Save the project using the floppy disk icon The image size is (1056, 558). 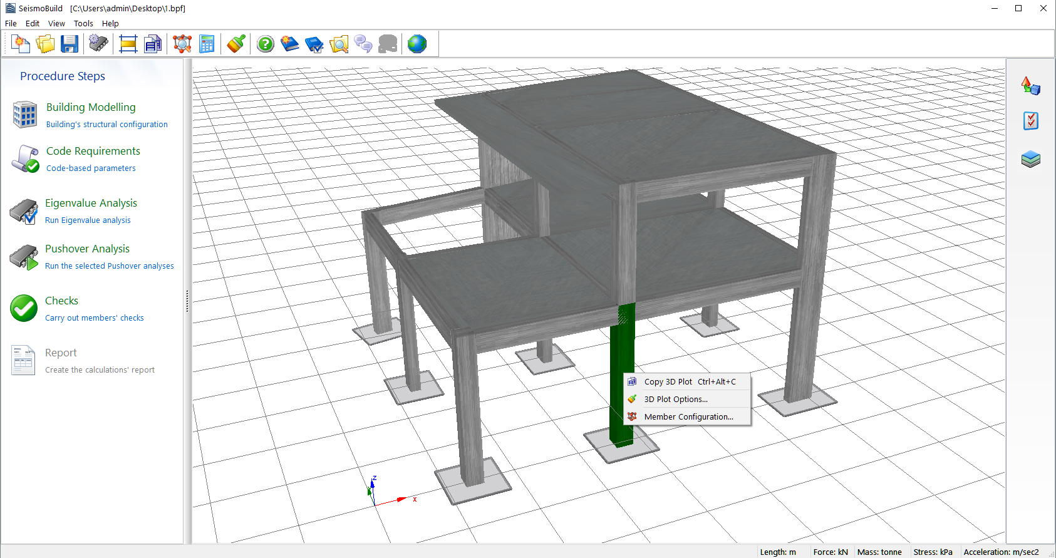(70, 44)
